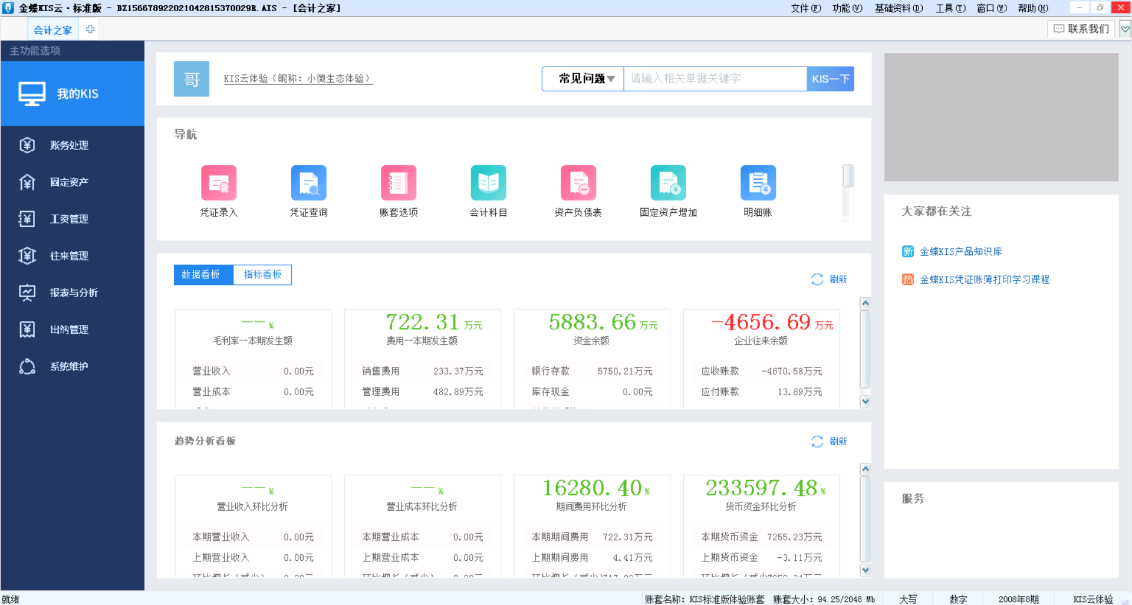The width and height of the screenshot is (1132, 605).
Task: Click the 账套选项 navigation icon
Action: pos(399,183)
